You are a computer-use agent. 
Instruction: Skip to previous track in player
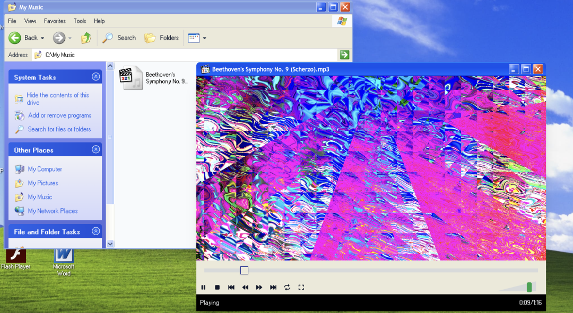[x=231, y=288]
